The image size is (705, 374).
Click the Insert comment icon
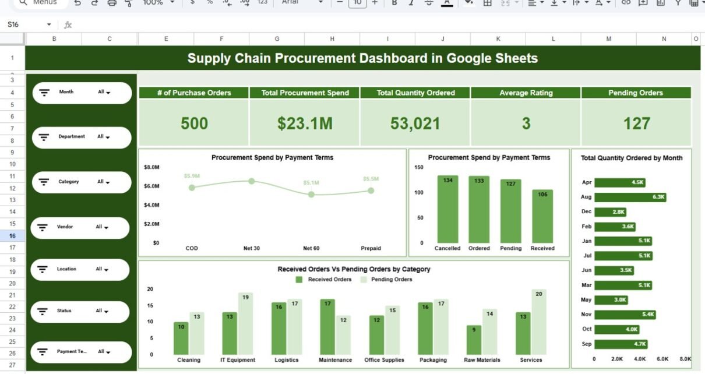pyautogui.click(x=643, y=3)
